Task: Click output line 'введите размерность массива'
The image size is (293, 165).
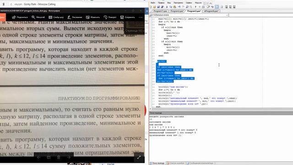Action: (167, 116)
